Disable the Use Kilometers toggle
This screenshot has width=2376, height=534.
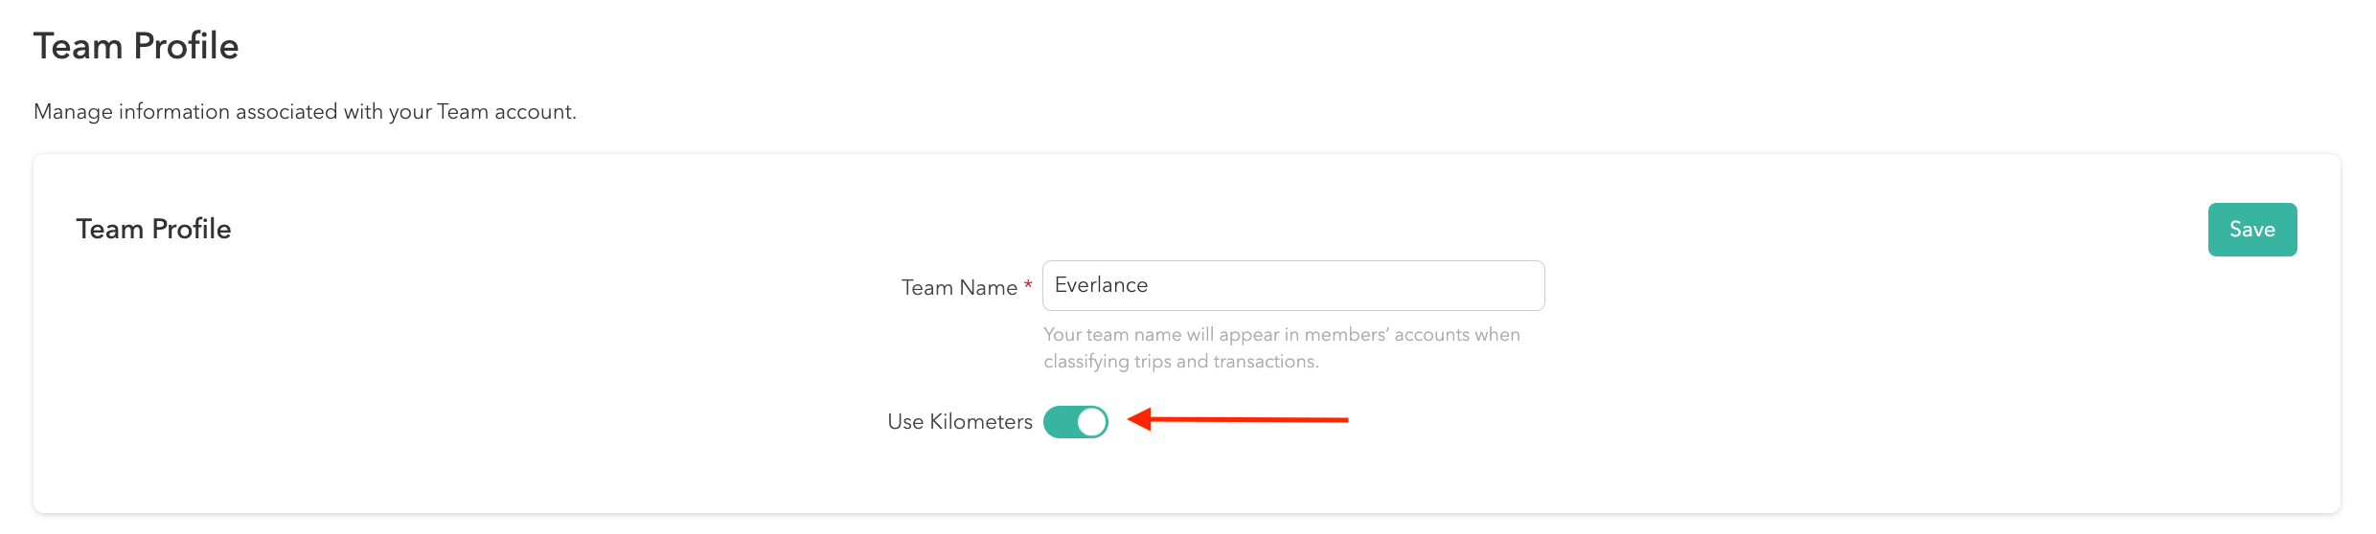[x=1075, y=422]
